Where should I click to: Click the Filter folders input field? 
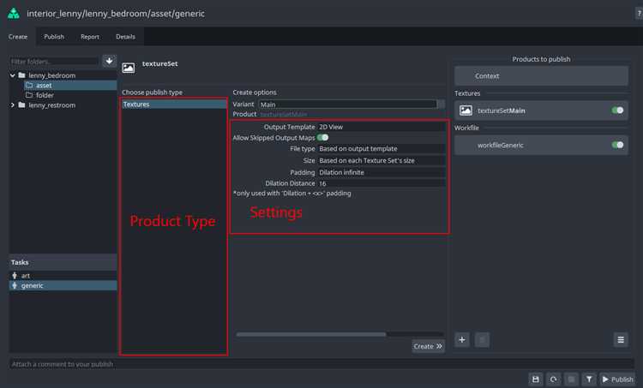[x=55, y=62]
